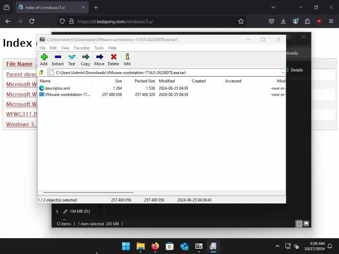Click the Delete toolbar icon

click(114, 60)
